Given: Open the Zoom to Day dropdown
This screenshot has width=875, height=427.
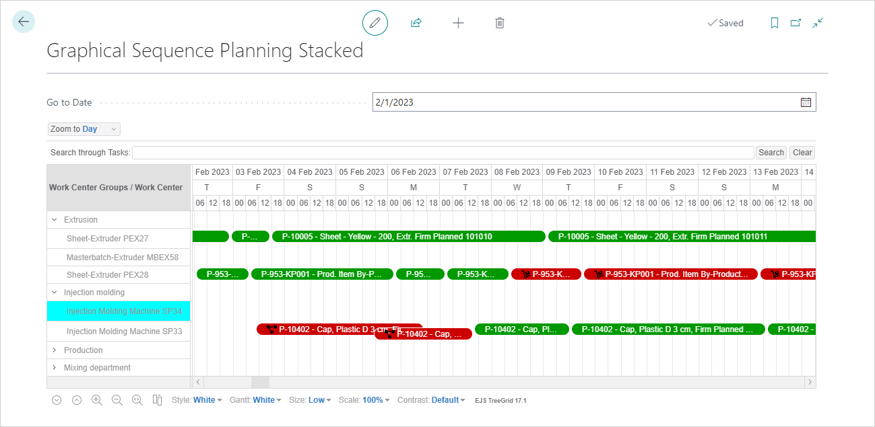Looking at the screenshot, I should [83, 128].
